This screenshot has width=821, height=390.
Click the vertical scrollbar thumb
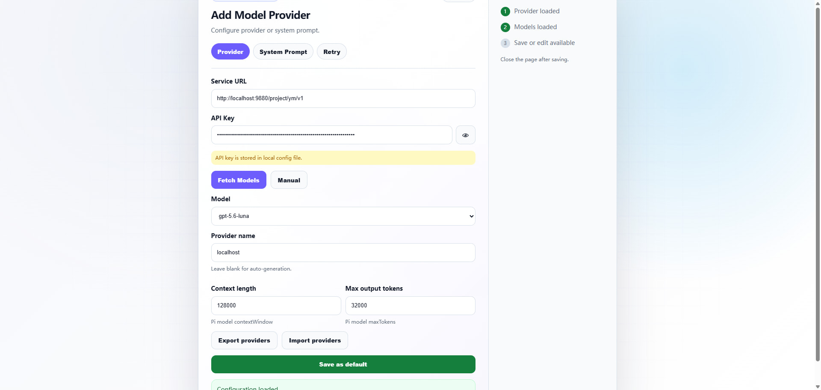click(x=818, y=184)
